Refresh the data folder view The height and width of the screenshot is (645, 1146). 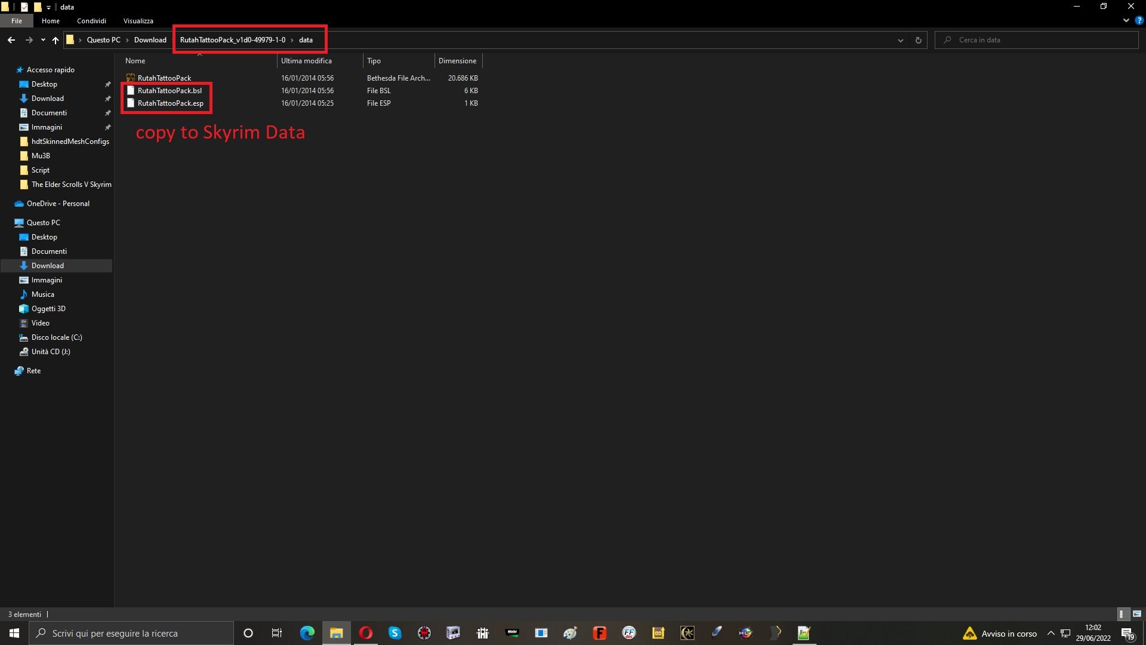coord(919,40)
